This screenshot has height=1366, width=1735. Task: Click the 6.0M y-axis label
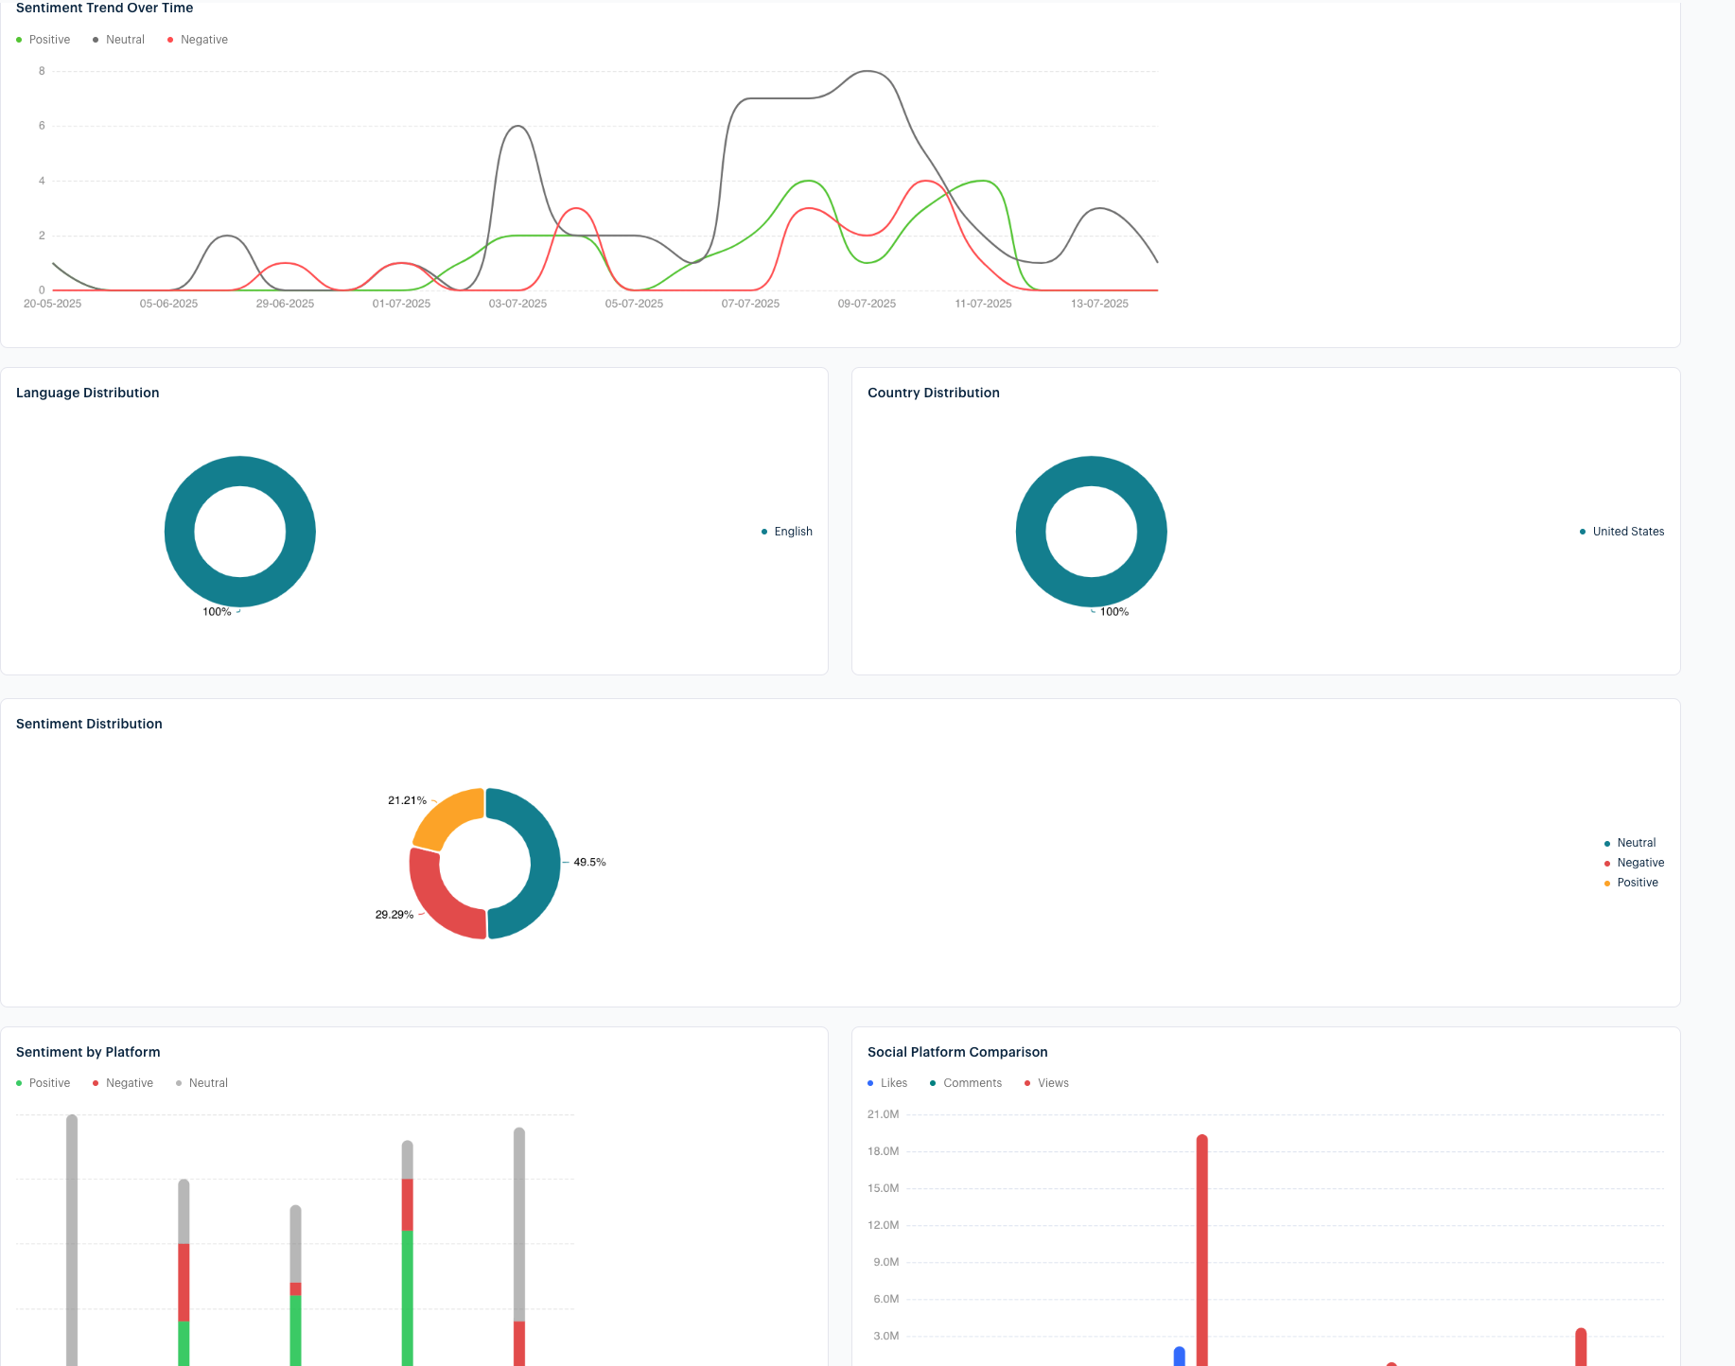coord(886,1299)
